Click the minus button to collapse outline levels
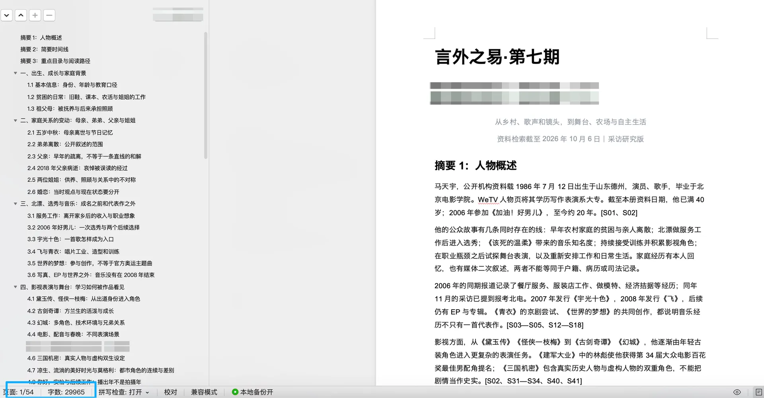Viewport: 764px width, 398px height. click(49, 16)
